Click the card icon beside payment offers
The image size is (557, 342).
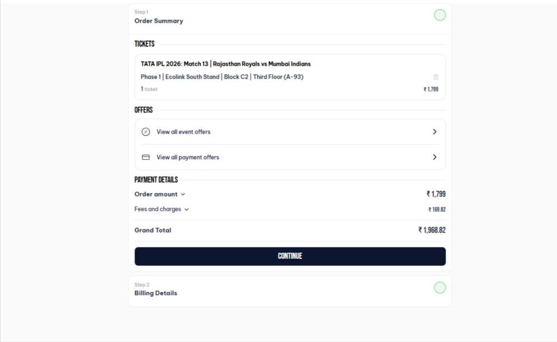[x=145, y=157]
